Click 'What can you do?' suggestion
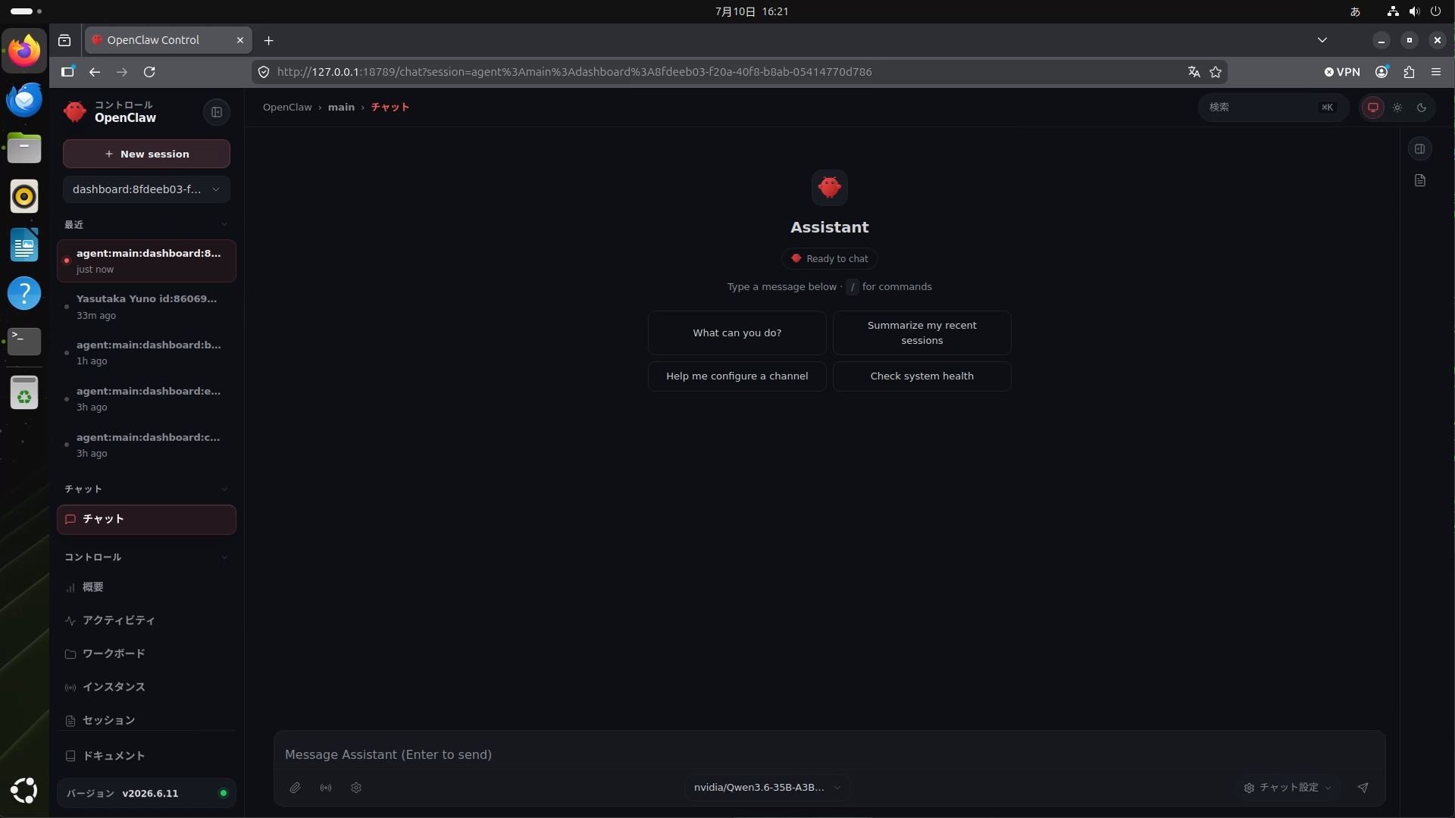Screen dimensions: 1455x818 [737, 333]
